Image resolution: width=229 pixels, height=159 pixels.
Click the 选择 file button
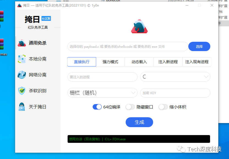click(x=199, y=46)
